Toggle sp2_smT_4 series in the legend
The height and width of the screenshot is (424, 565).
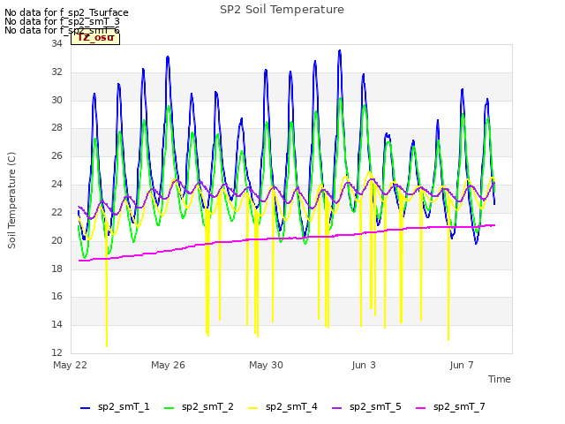tap(282, 407)
